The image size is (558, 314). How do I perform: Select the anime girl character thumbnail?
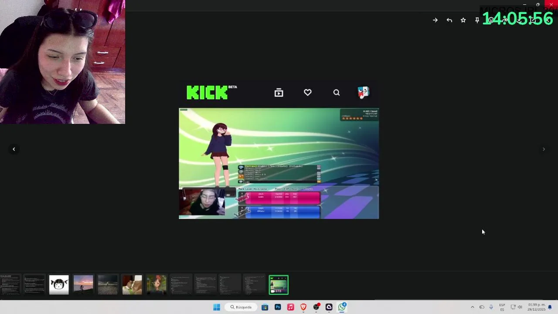click(x=157, y=285)
